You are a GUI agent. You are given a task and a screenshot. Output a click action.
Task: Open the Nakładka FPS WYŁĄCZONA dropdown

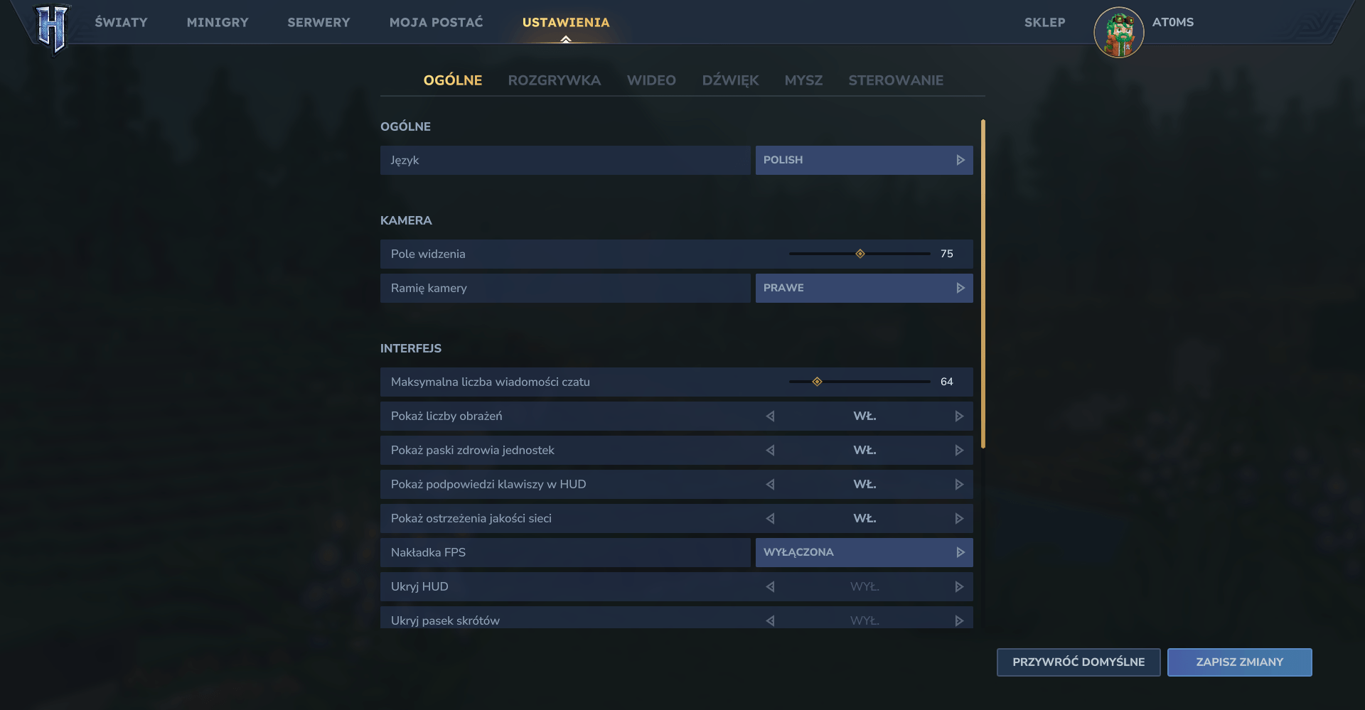(864, 553)
